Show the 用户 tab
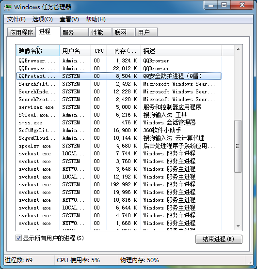The image size is (257, 269). (x=146, y=32)
